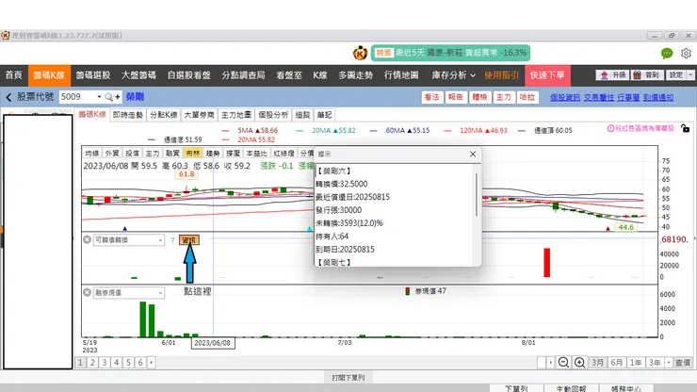Select the 1年 time range
The height and width of the screenshot is (392, 697).
coord(636,363)
